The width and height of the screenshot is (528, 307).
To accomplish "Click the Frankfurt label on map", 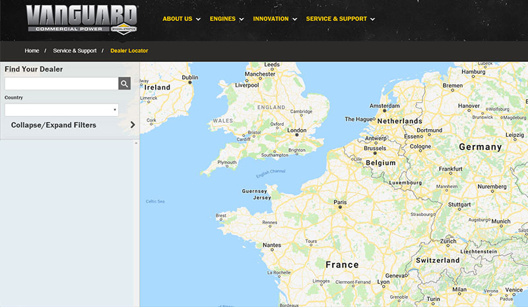I will coord(451,169).
